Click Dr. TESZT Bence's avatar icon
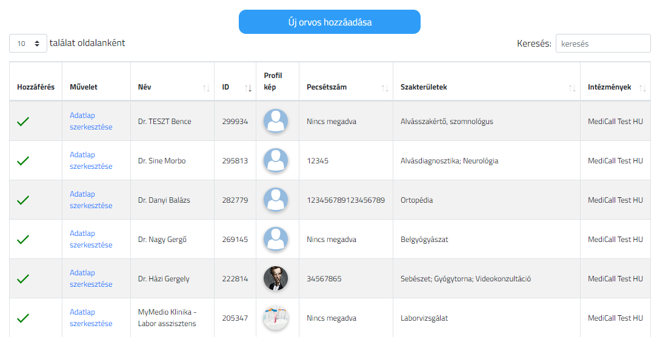 click(276, 121)
